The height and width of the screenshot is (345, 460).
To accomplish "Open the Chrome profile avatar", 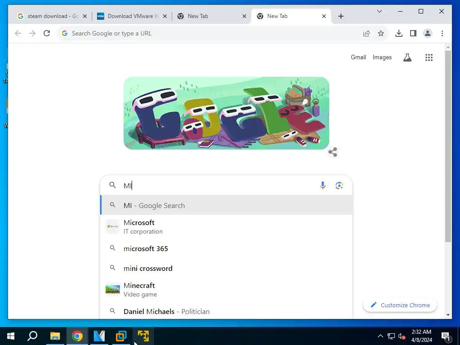I will coord(428,33).
